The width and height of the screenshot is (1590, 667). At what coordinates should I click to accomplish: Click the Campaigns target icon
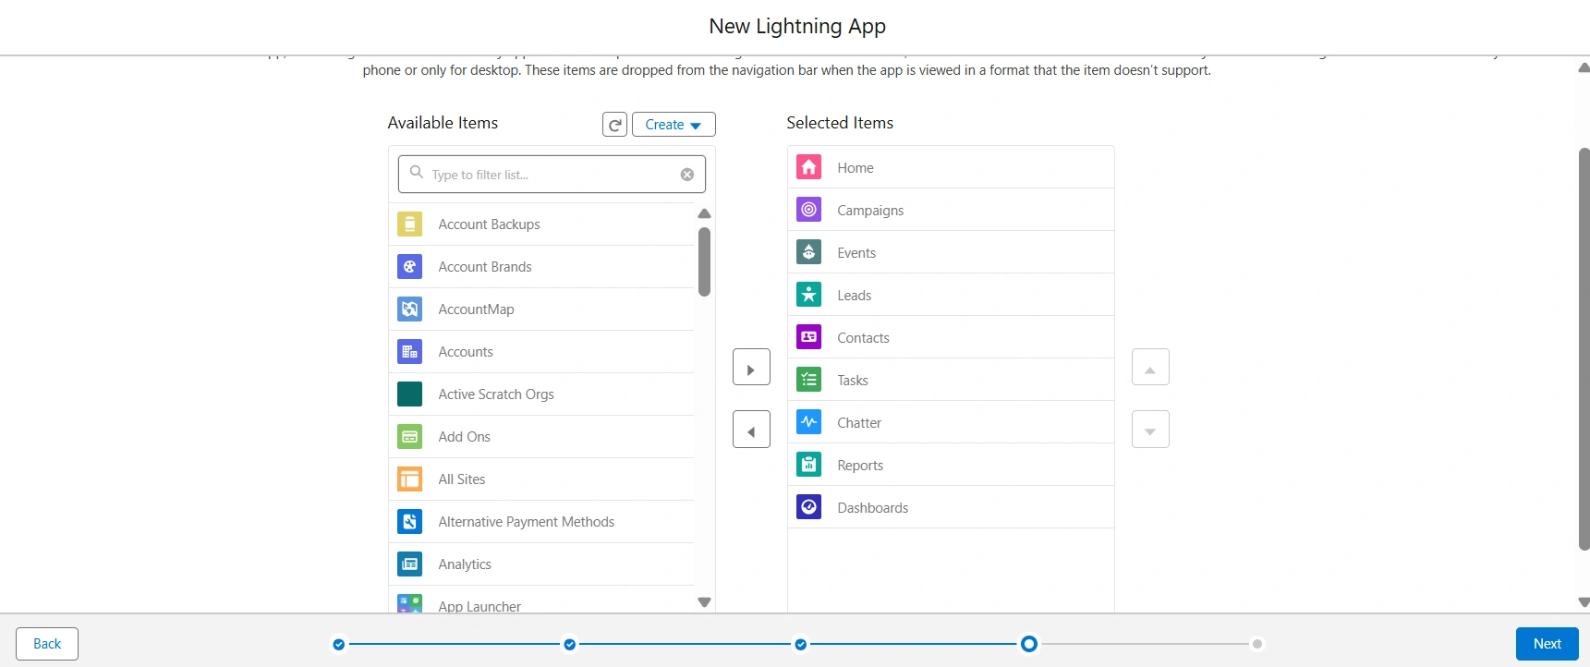tap(808, 210)
